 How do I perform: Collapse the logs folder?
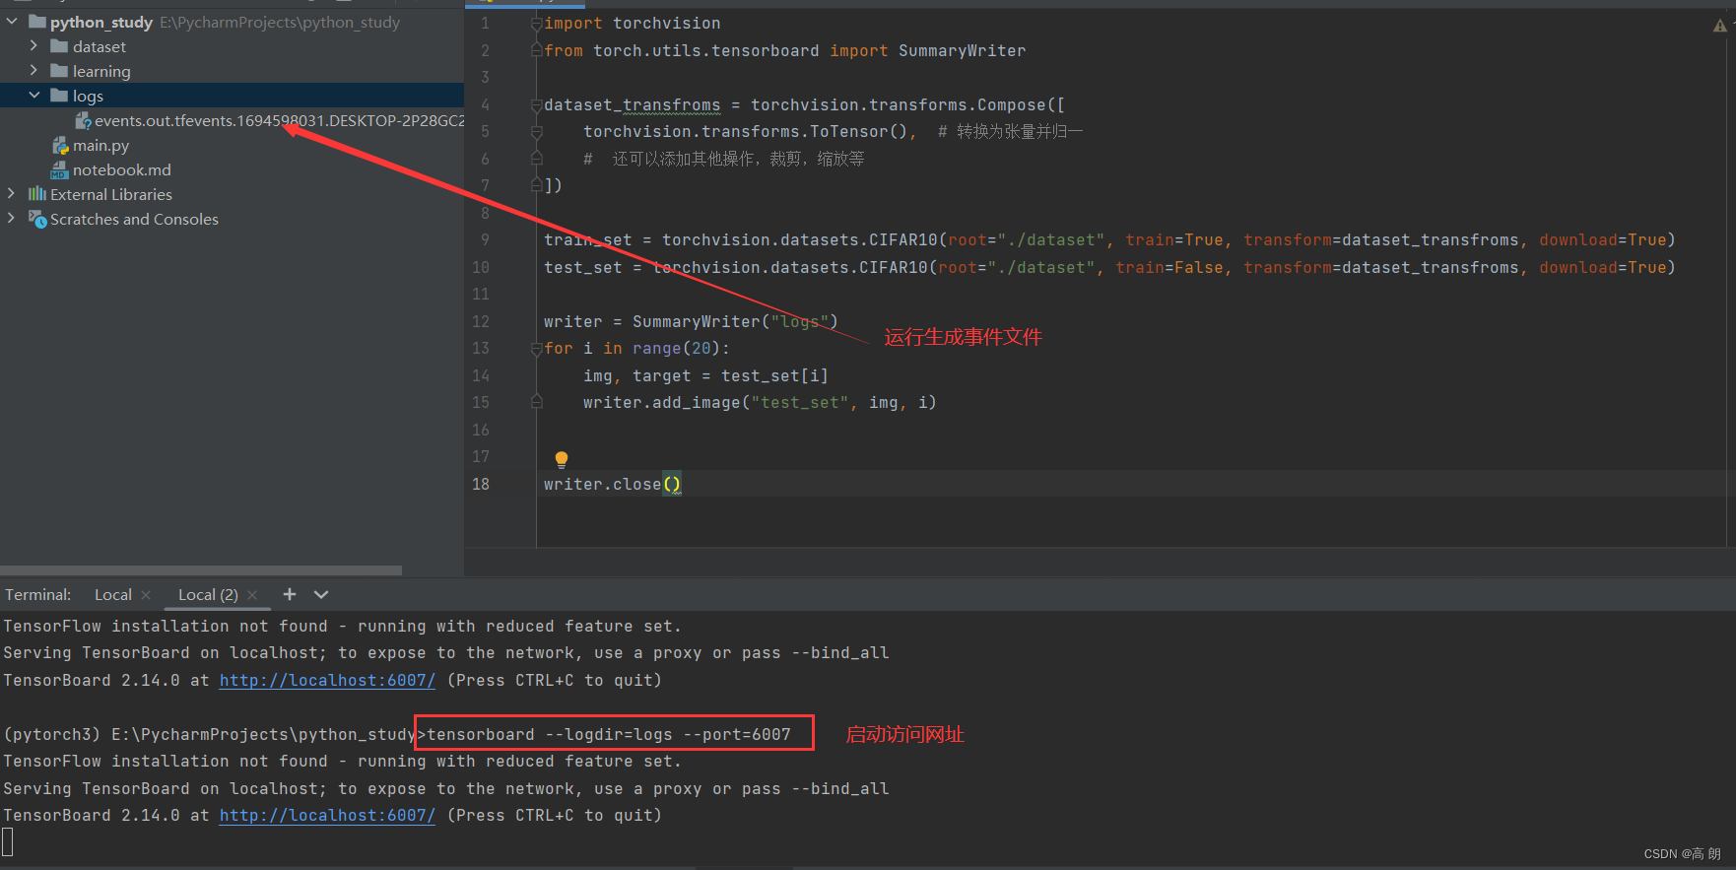point(33,96)
